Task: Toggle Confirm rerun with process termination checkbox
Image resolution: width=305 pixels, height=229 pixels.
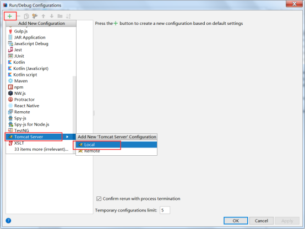Action: click(x=99, y=199)
